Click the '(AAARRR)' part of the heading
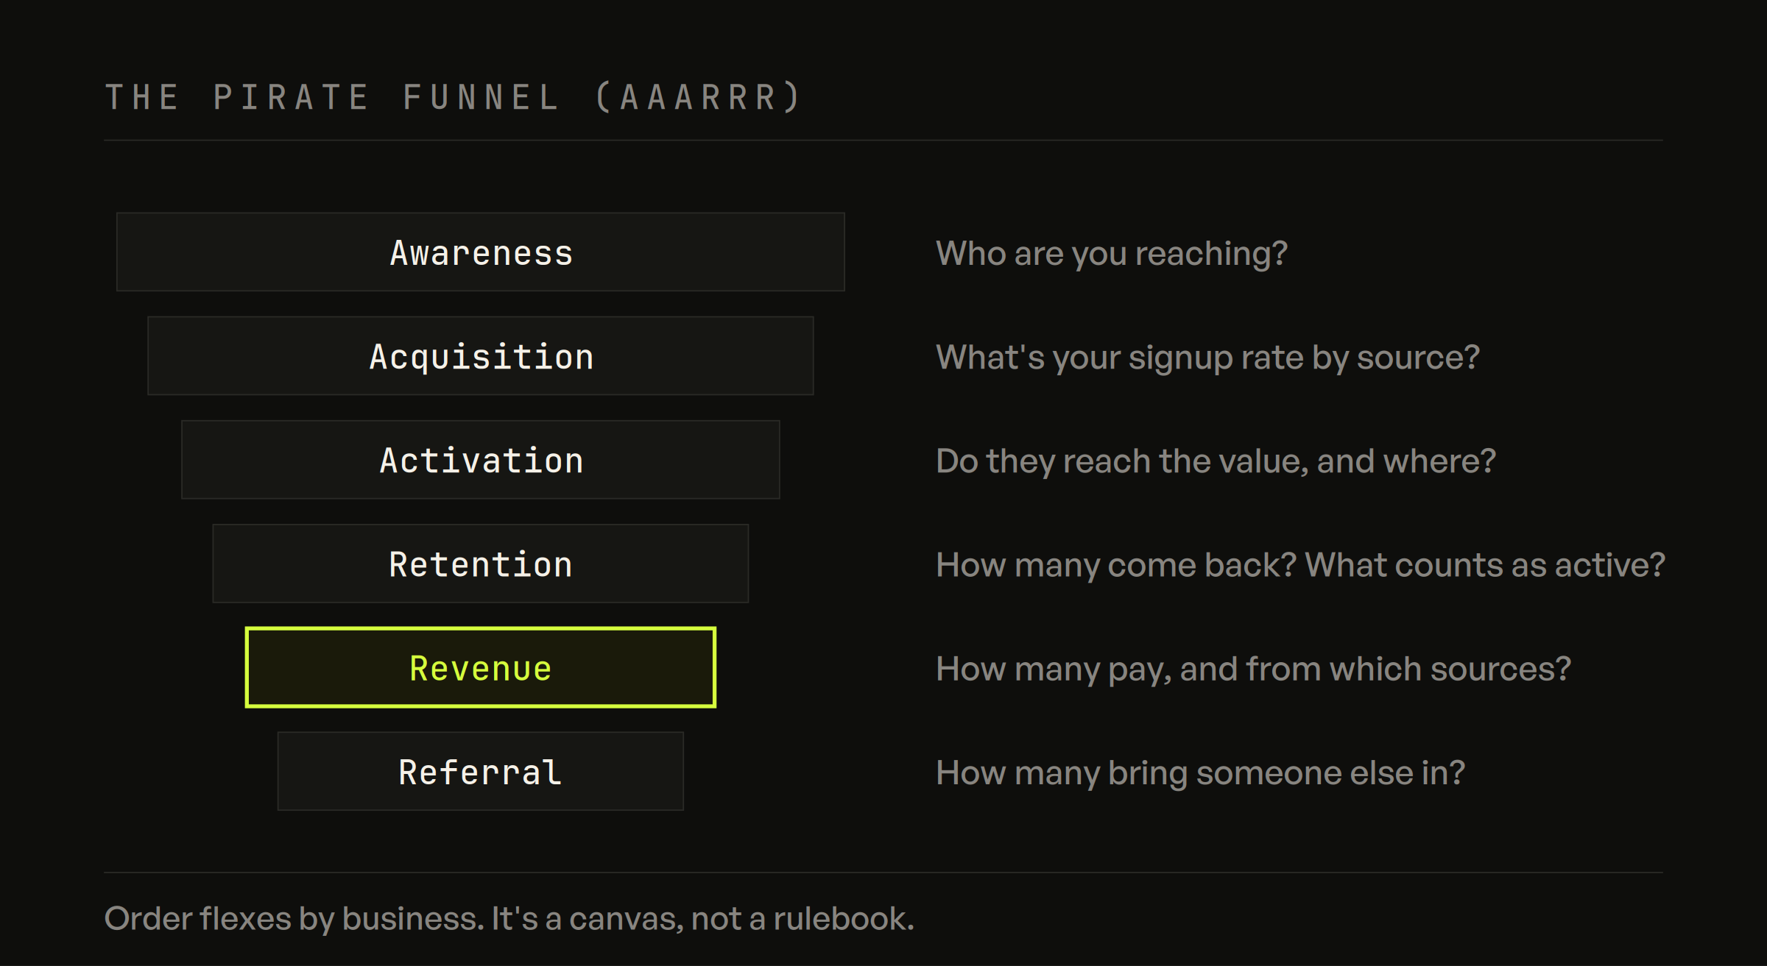 pos(699,97)
